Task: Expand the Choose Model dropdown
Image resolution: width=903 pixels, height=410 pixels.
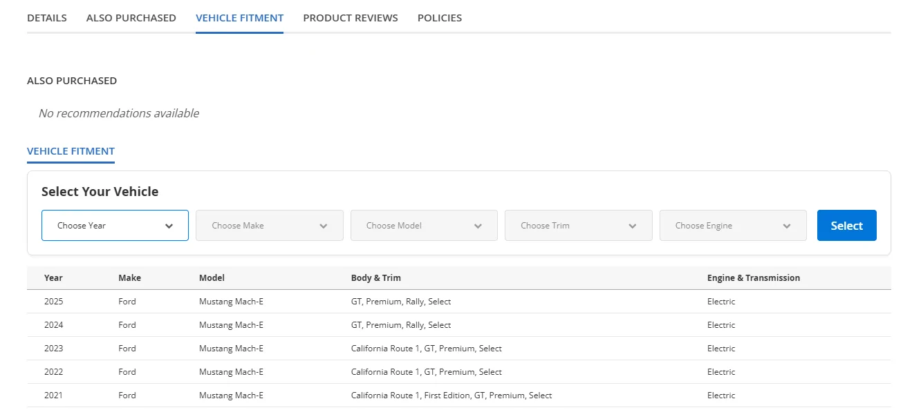Action: point(424,225)
